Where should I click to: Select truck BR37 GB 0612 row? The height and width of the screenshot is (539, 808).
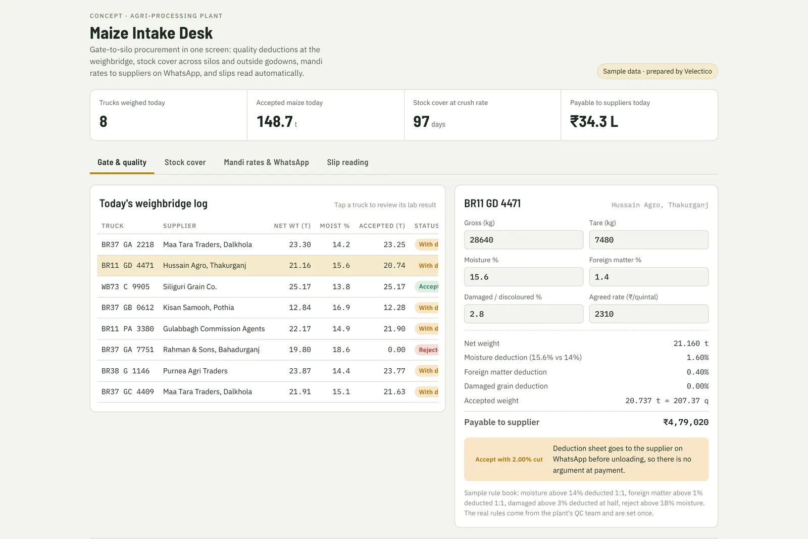point(268,308)
